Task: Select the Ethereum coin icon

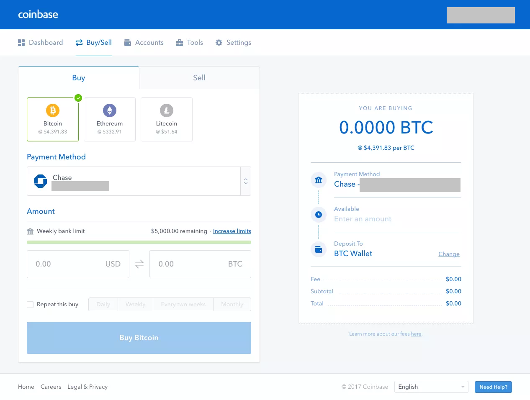Action: point(110,110)
